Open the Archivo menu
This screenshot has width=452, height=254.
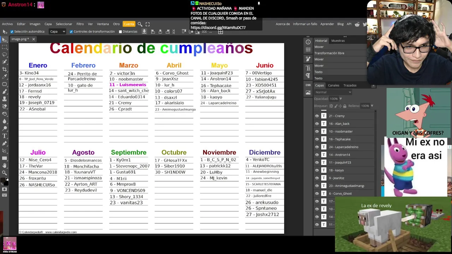[7, 24]
